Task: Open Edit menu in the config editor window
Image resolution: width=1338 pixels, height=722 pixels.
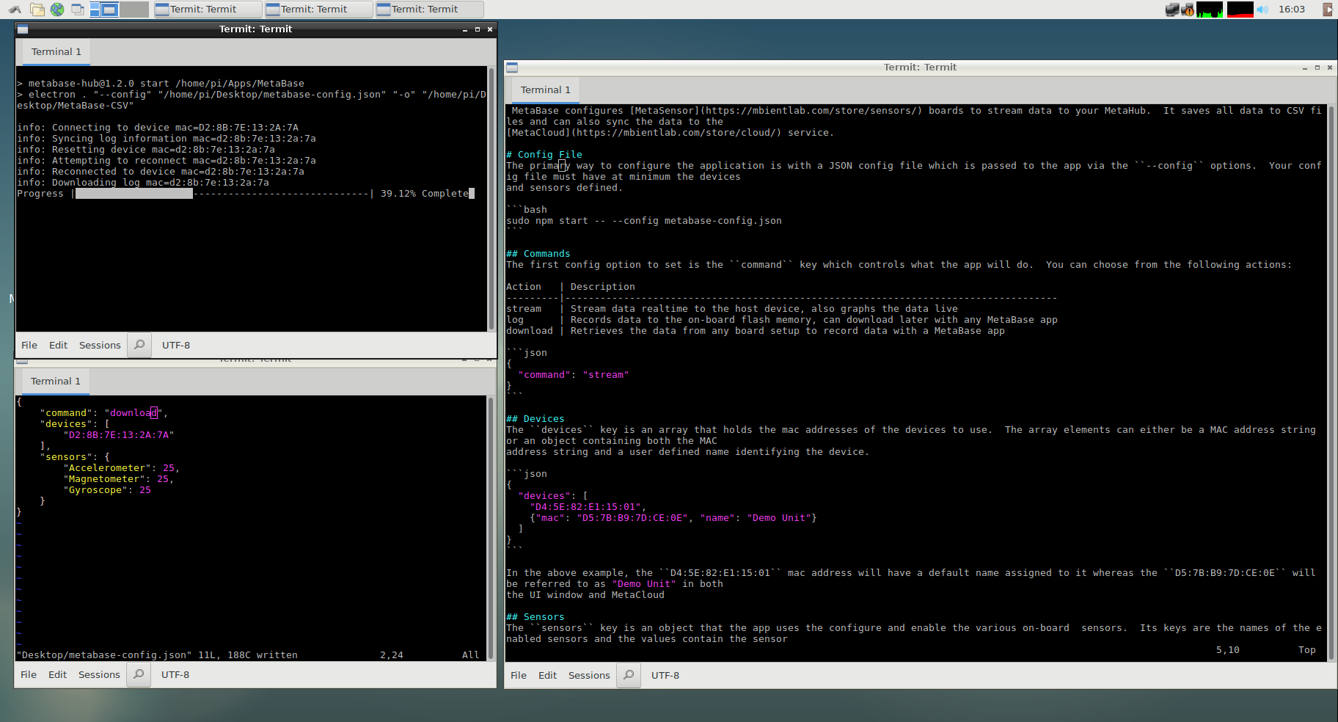Action: (57, 674)
